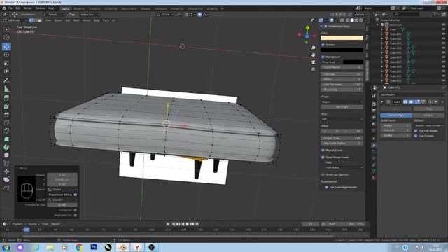Open the Render menu
The image size is (448, 252).
pos(27,8)
